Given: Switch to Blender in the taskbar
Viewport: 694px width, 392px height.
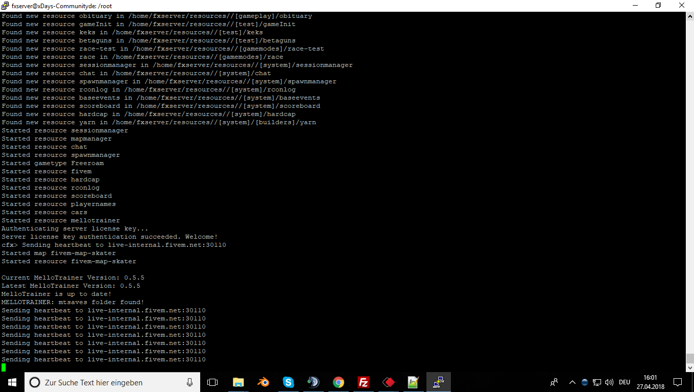Looking at the screenshot, I should tap(263, 382).
